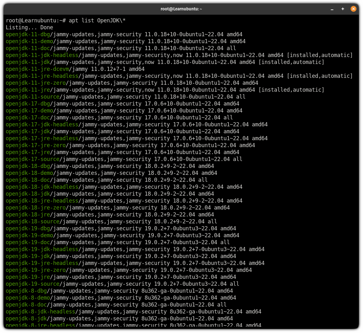Click version 11.0.12+7-1 on jre-dcevm row
This screenshot has height=333, width=363.
108,69
